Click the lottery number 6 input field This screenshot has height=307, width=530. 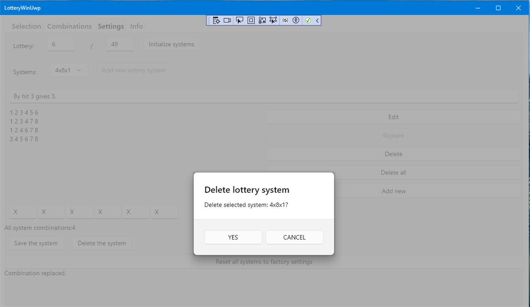tap(61, 44)
